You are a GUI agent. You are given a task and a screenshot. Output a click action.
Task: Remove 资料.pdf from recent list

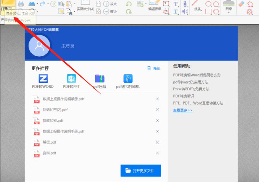point(157,153)
